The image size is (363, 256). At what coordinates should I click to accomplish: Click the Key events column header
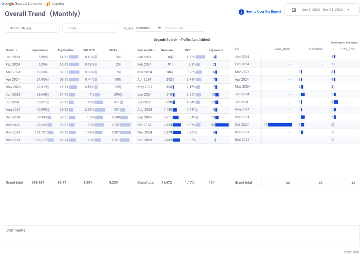(216, 50)
